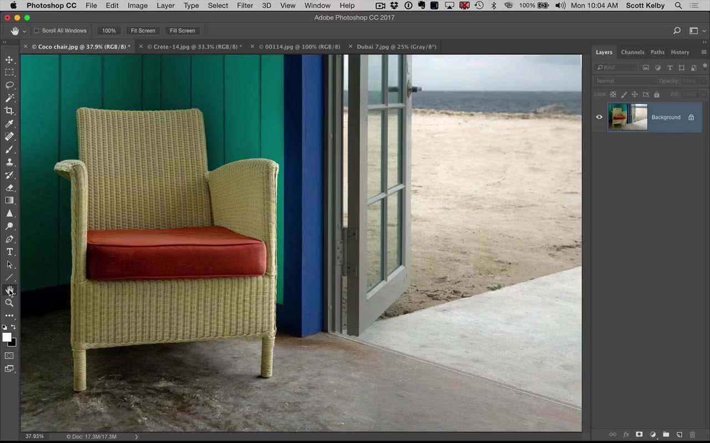Toggle the Lock transparent pixels option

(x=613, y=94)
